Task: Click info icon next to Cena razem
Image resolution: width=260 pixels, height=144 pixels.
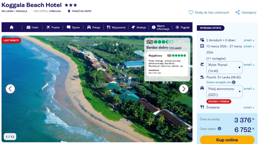Action: pos(219,128)
